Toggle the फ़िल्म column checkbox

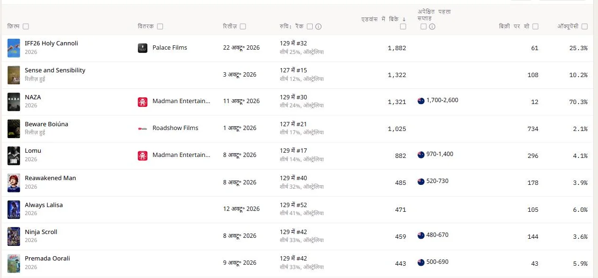(x=26, y=26)
